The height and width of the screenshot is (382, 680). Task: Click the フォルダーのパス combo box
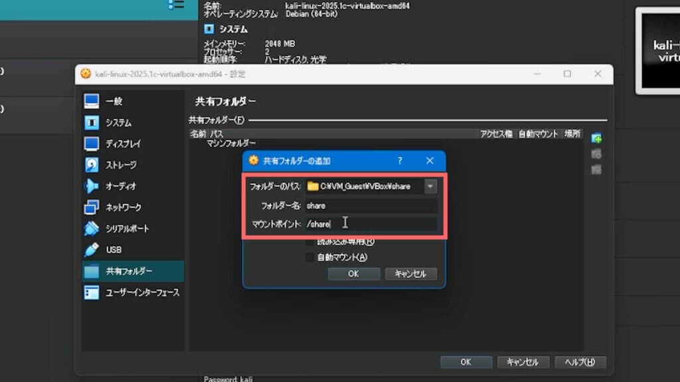(x=371, y=186)
